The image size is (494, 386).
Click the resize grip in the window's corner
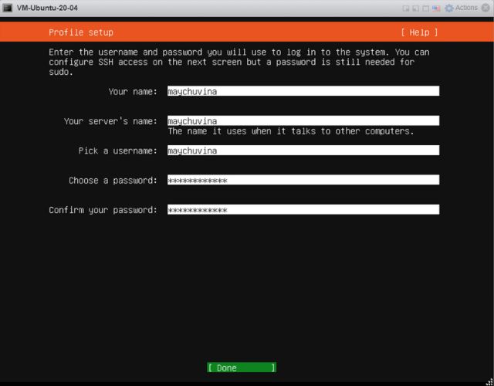(489, 381)
